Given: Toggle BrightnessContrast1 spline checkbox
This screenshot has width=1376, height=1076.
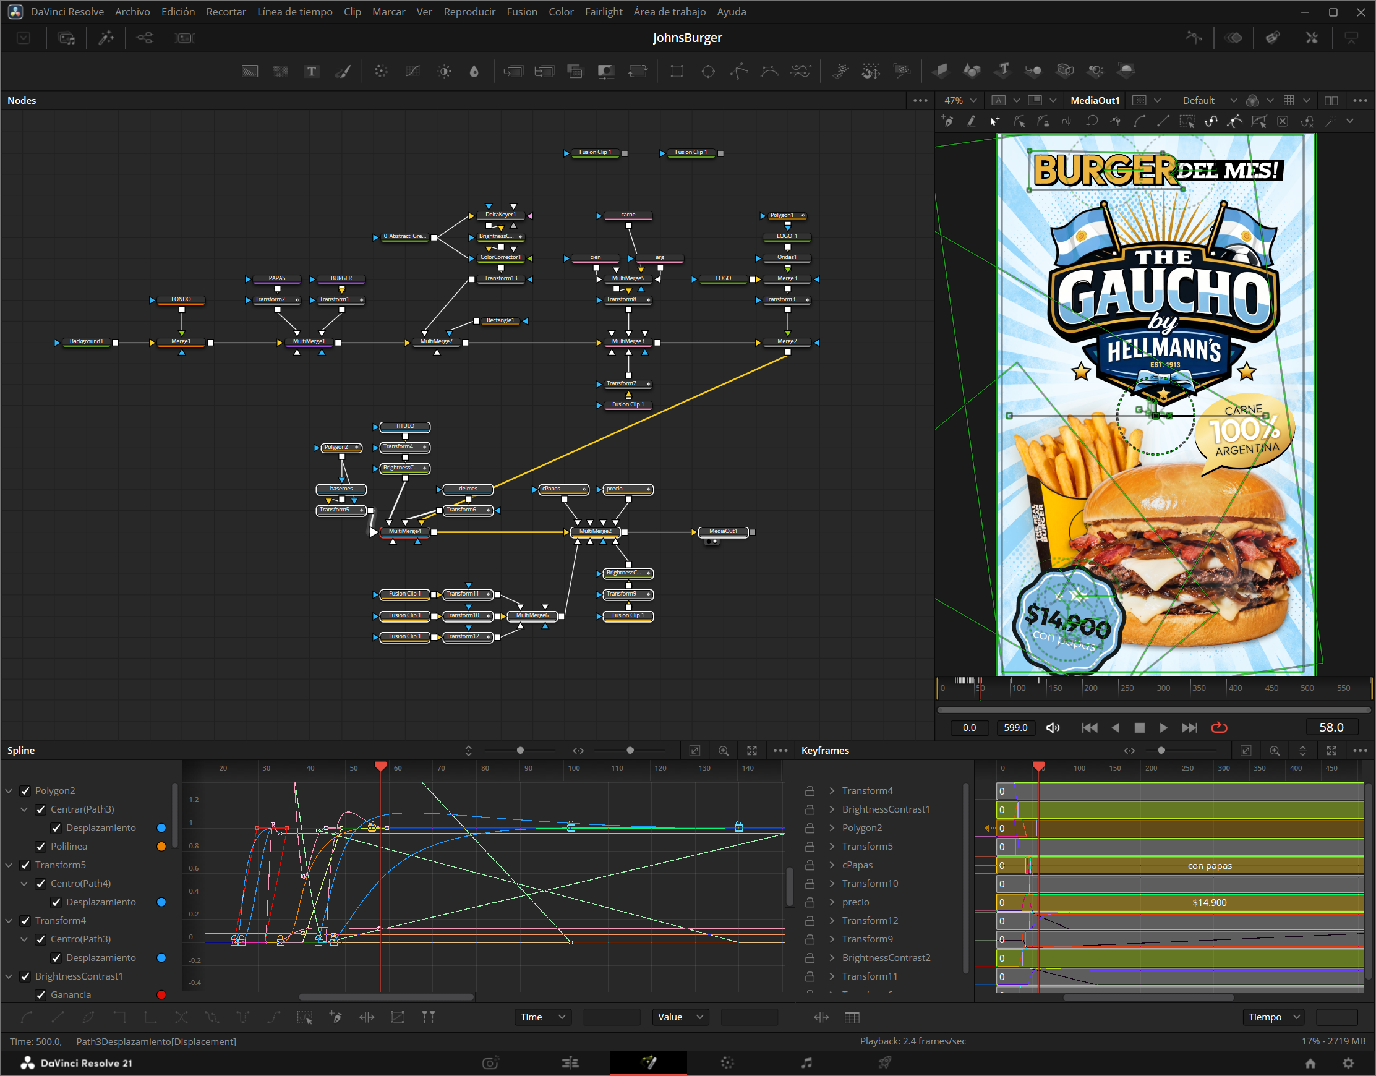Looking at the screenshot, I should click(25, 976).
